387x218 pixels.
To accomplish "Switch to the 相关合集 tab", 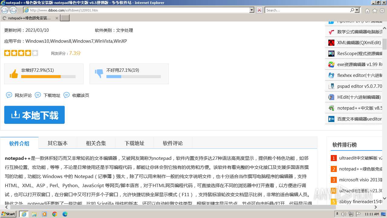I will pyautogui.click(x=96, y=143).
